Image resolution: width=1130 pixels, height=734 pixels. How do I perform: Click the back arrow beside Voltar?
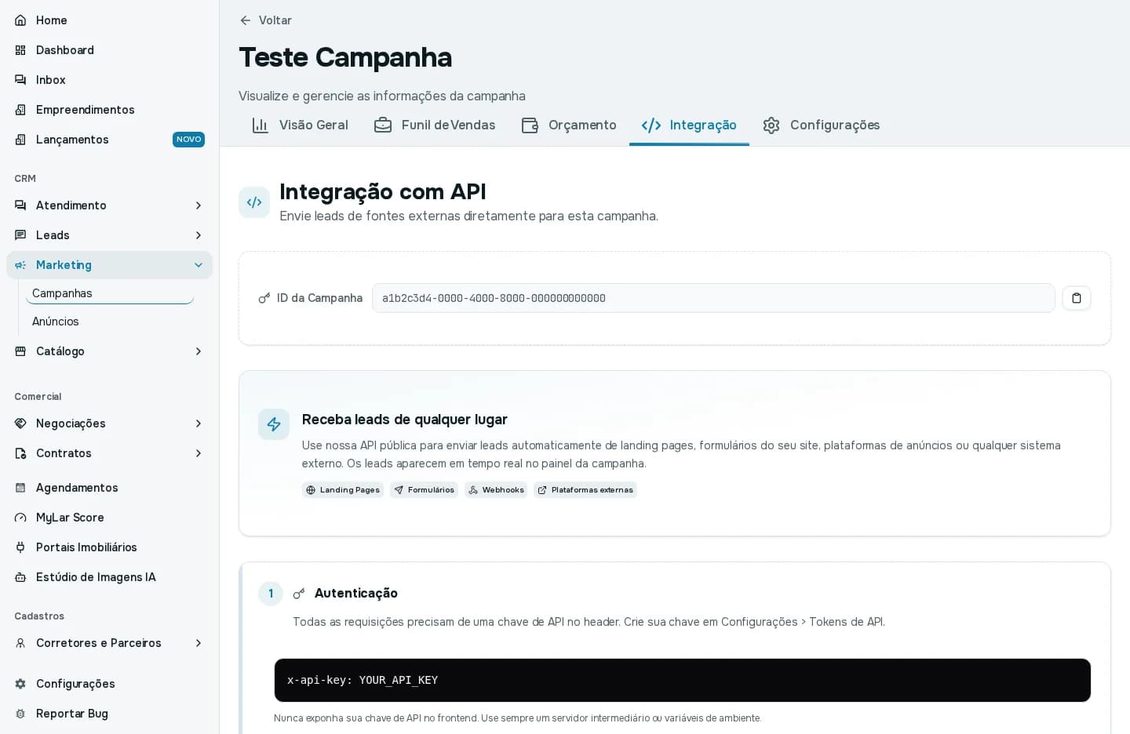tap(246, 20)
